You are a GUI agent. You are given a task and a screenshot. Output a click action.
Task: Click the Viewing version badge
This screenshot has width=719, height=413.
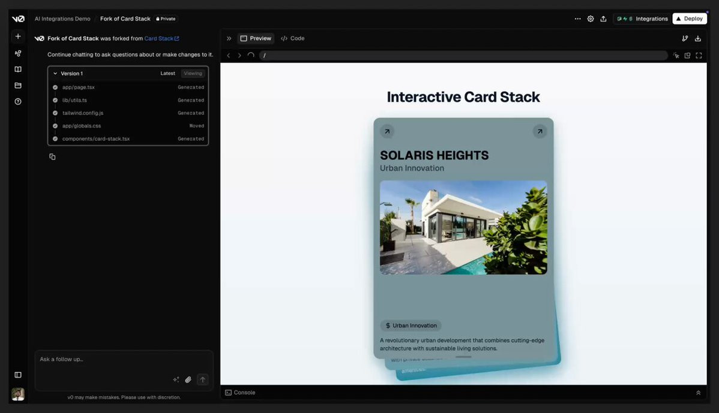[193, 73]
